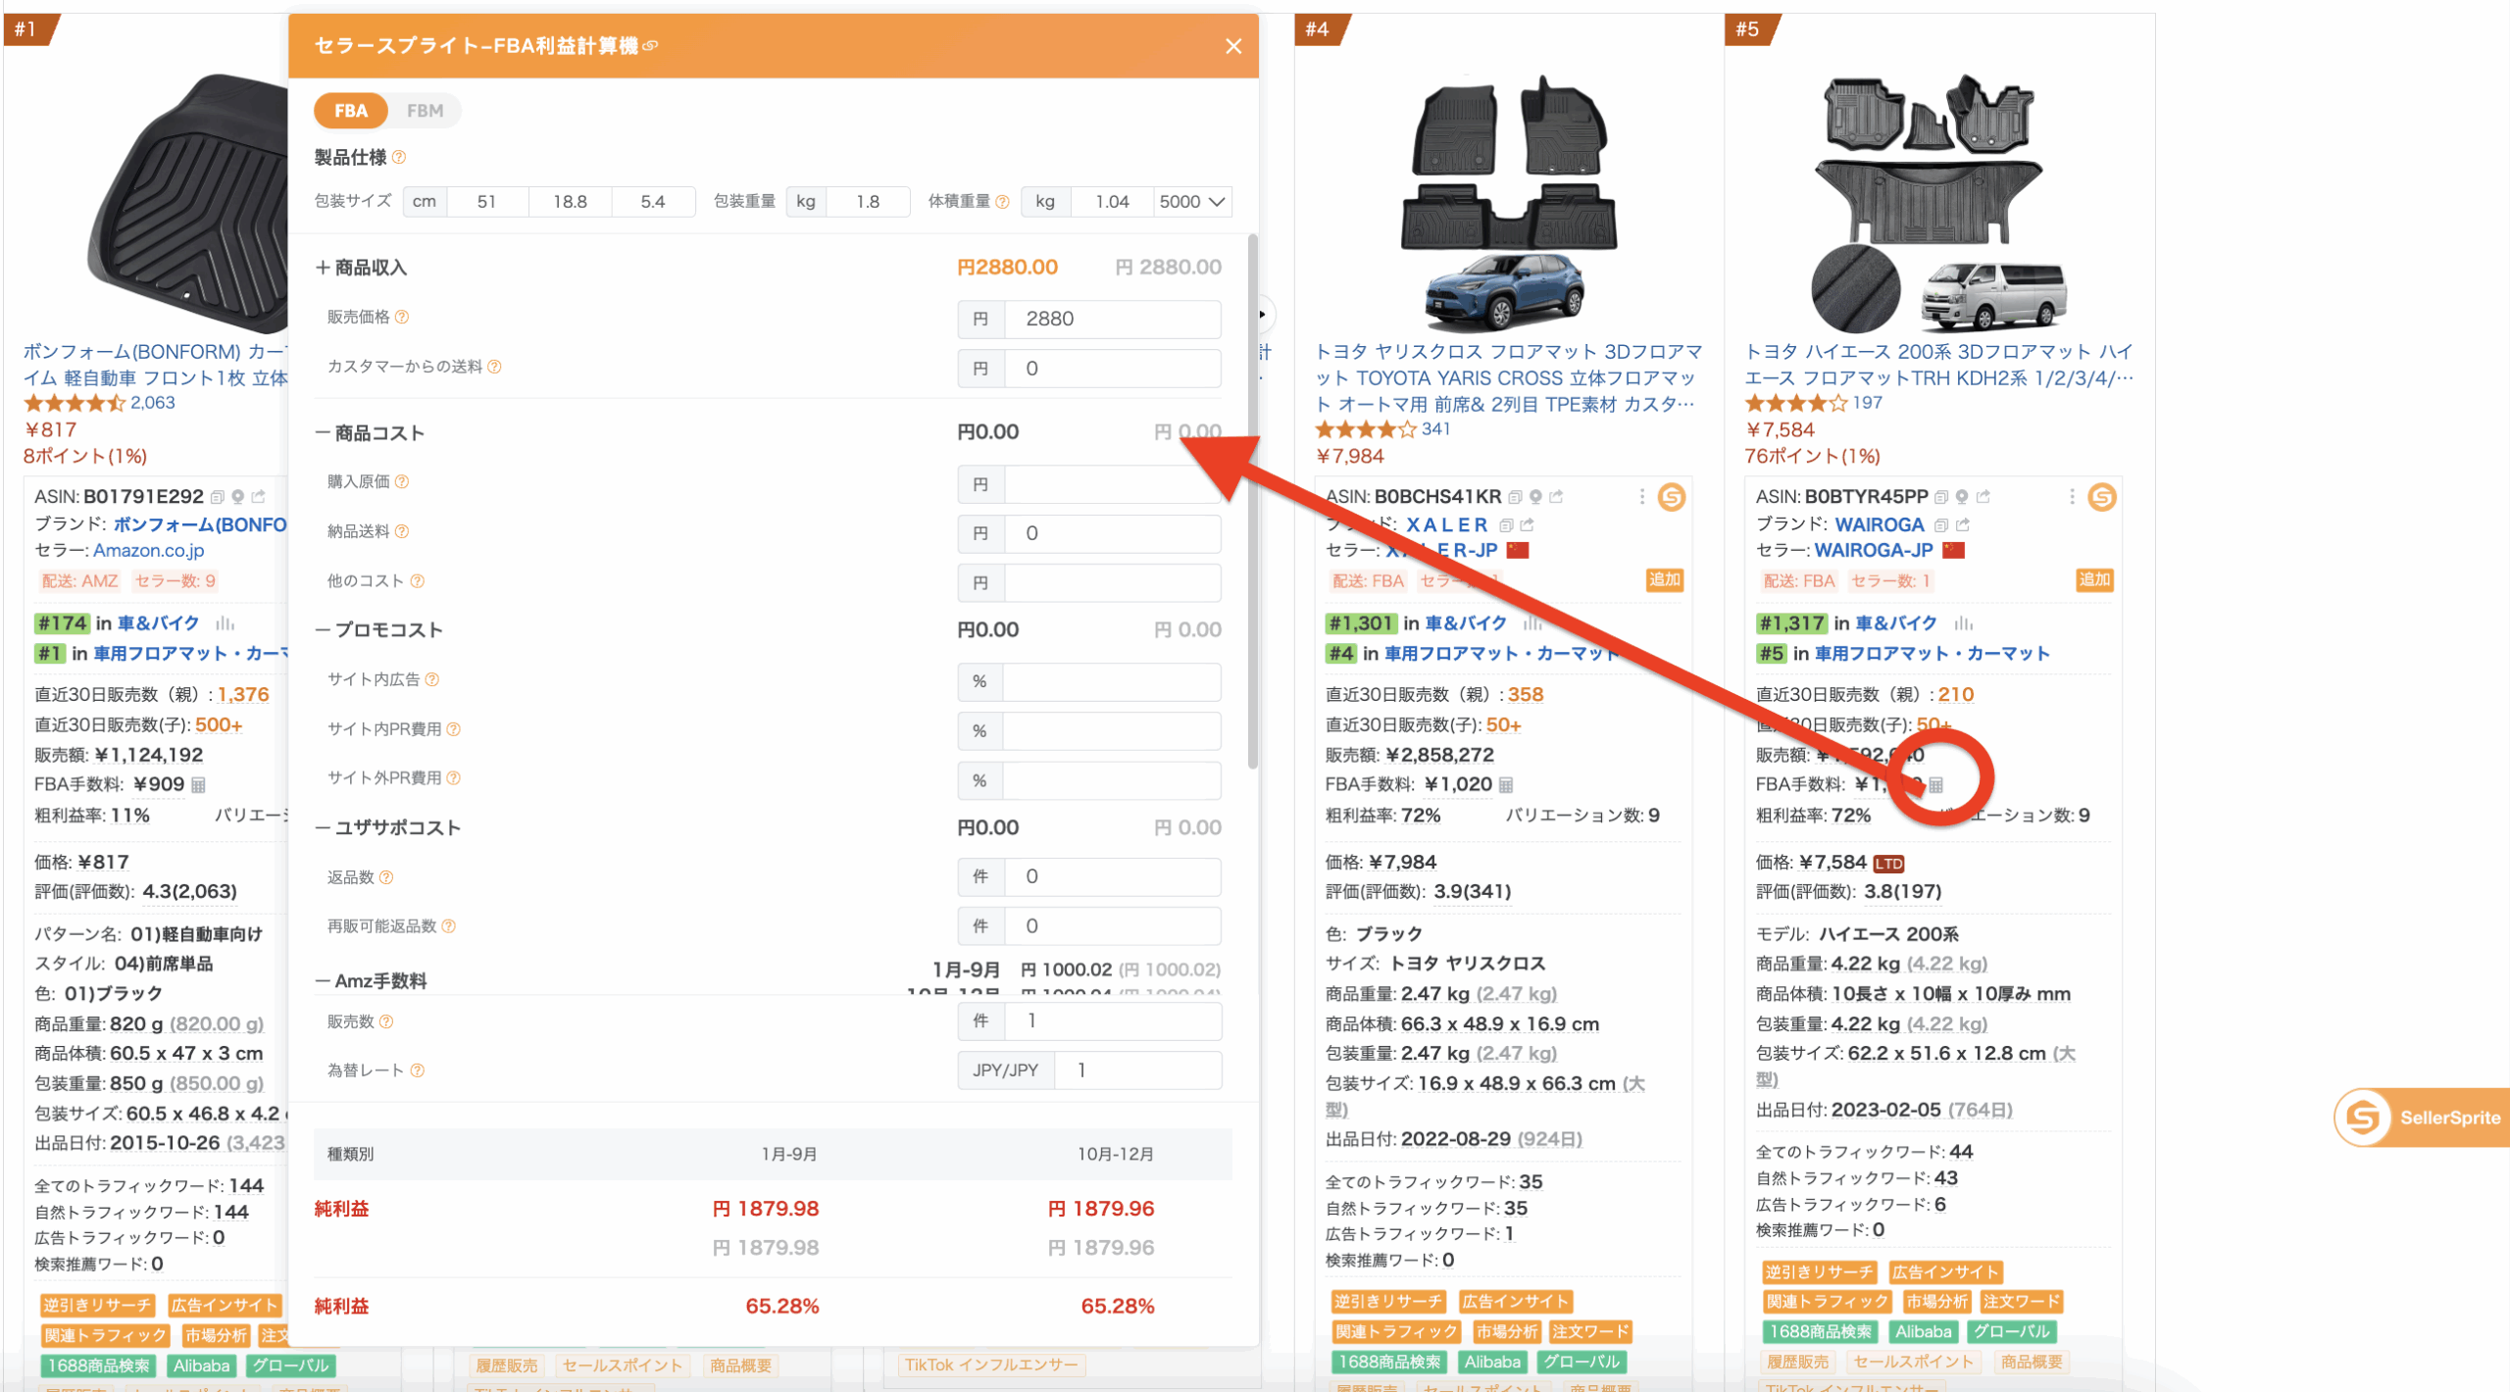
Task: Click the calculator panel vertical scrollbar
Action: point(1252,500)
